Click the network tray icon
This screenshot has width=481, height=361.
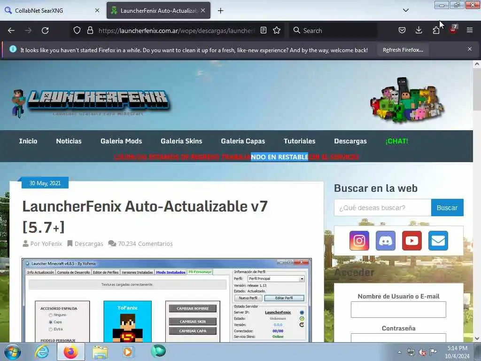411,353
